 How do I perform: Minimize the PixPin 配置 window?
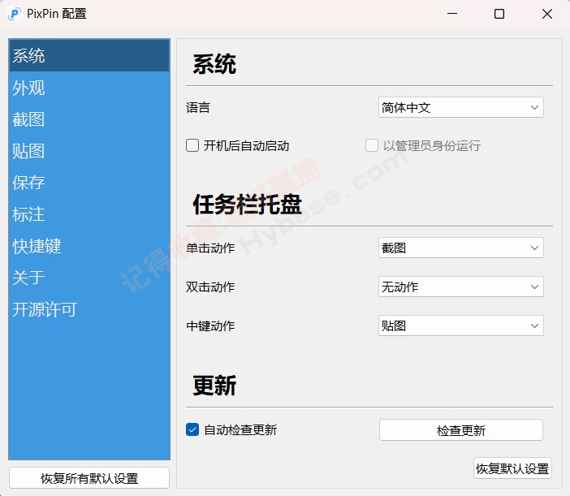pos(451,14)
